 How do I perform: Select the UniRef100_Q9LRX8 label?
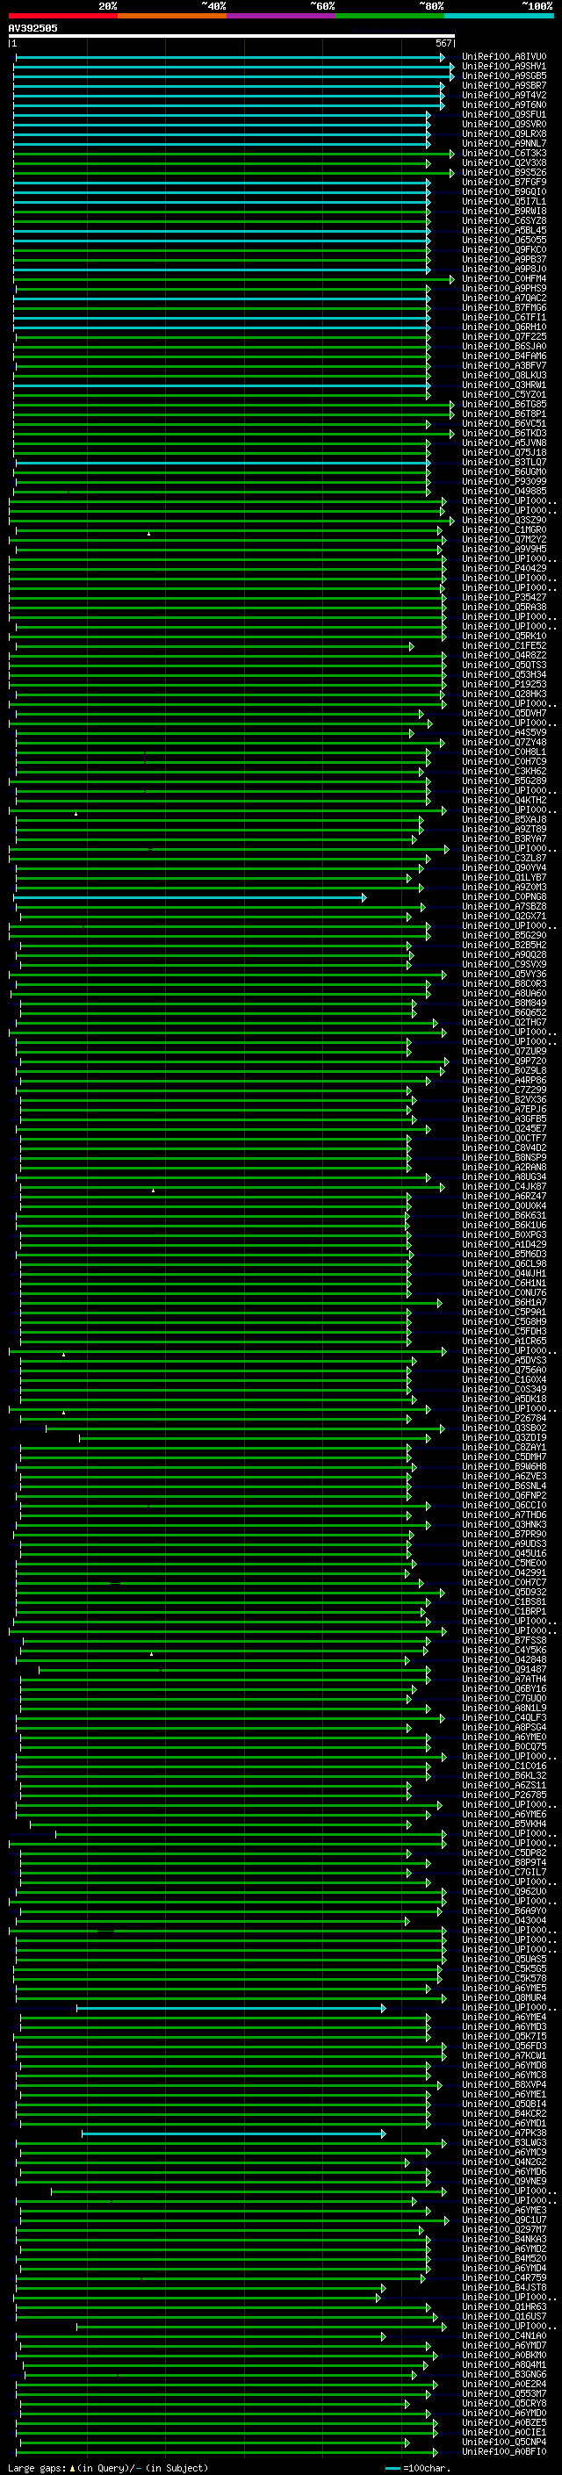pyautogui.click(x=504, y=133)
